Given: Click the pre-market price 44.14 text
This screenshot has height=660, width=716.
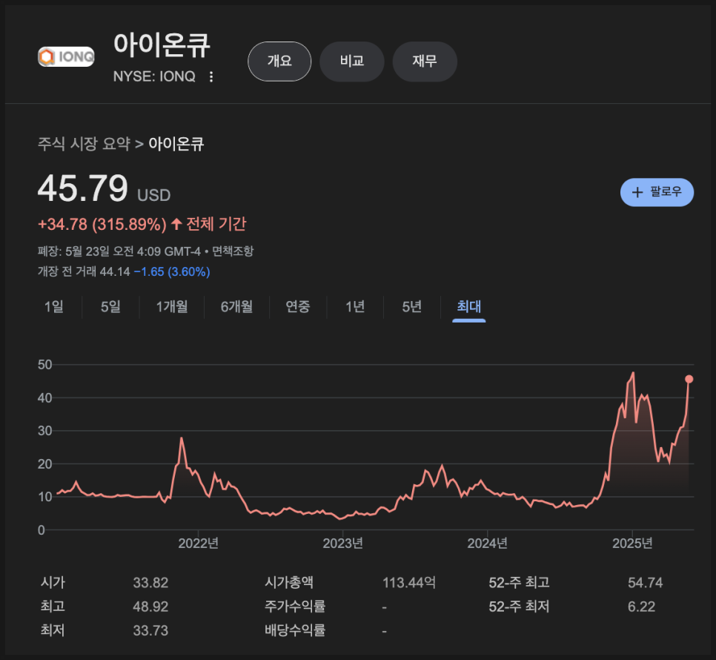Looking at the screenshot, I should click(x=115, y=271).
